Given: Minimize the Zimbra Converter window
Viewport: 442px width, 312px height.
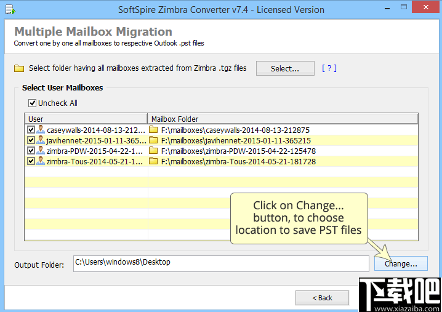Looking at the screenshot, I should pos(387,8).
